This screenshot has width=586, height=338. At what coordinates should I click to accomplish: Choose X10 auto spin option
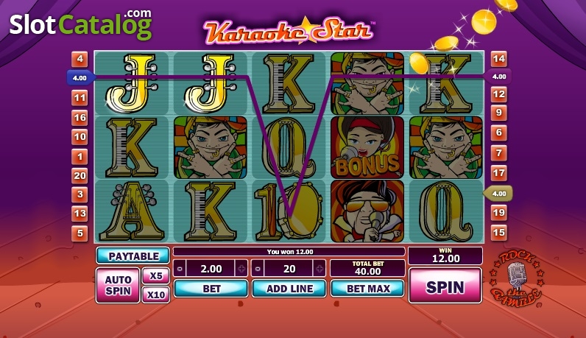point(156,295)
